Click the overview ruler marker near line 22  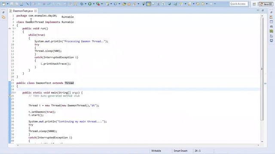tap(266, 83)
